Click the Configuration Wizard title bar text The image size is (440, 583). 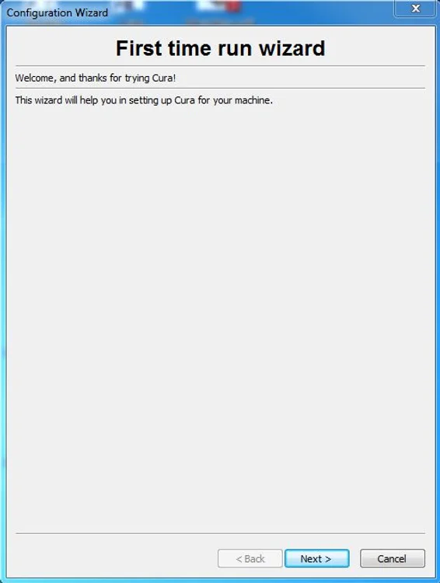[x=58, y=12]
